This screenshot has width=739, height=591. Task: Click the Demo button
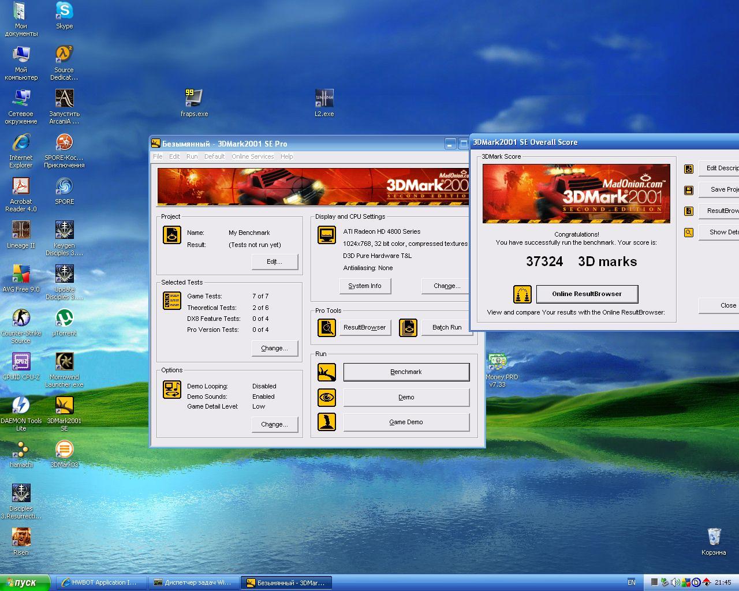(406, 397)
